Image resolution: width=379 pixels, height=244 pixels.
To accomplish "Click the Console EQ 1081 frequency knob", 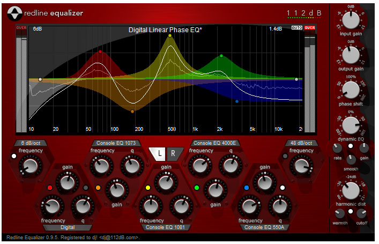I will (151, 206).
